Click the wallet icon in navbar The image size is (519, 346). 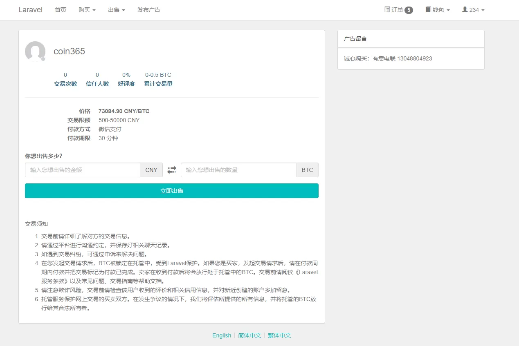pos(428,10)
